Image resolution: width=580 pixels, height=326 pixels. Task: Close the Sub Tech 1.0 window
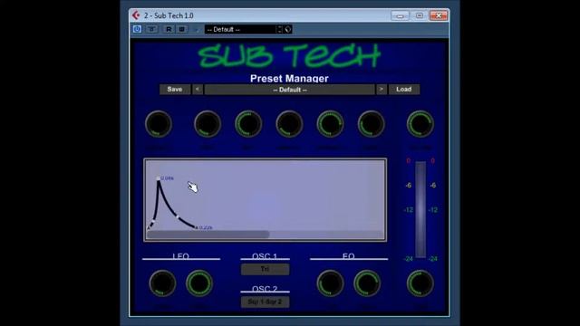439,15
